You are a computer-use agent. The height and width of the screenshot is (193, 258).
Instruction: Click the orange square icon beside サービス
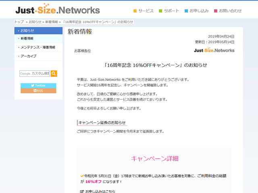coord(135,11)
